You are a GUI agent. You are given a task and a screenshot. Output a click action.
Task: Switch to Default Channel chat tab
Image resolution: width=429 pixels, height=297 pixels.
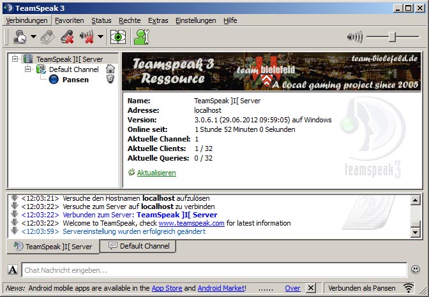click(x=138, y=246)
